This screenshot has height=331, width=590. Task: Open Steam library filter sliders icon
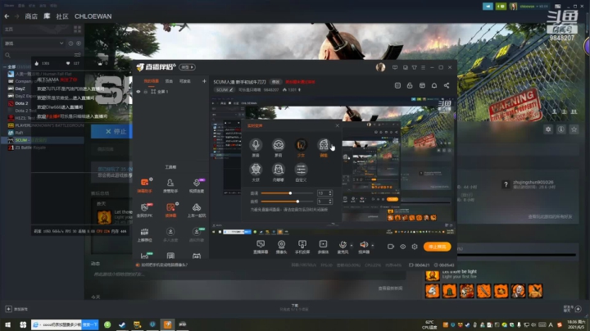pos(78,55)
